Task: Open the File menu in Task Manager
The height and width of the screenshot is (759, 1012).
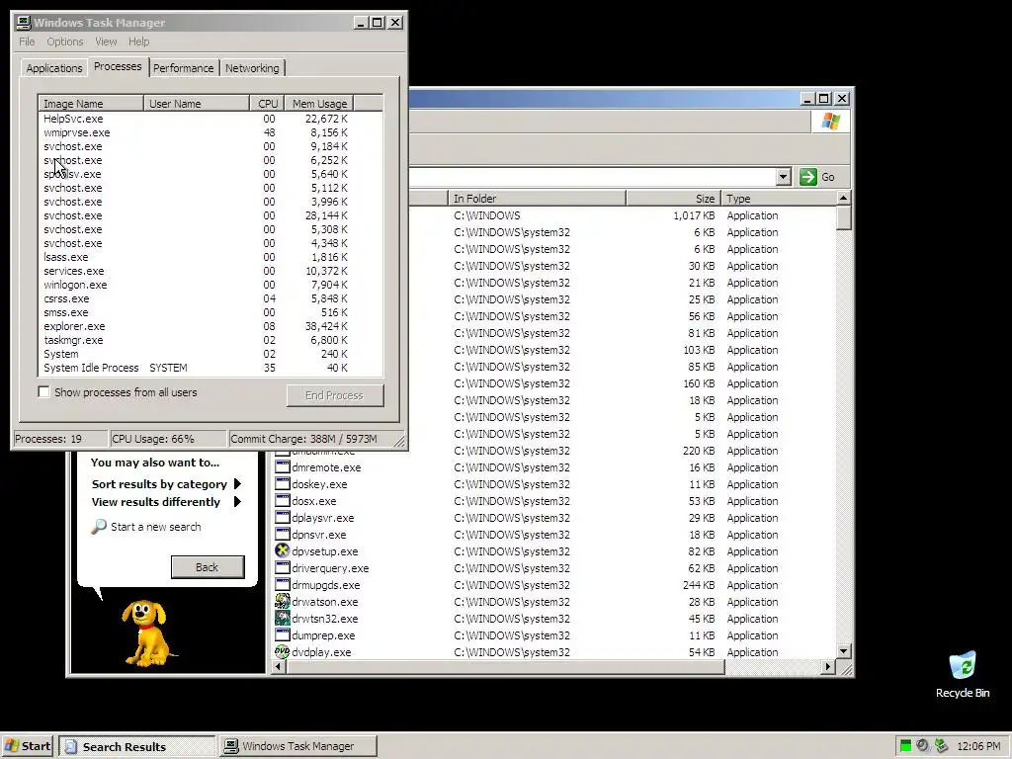Action: [27, 42]
